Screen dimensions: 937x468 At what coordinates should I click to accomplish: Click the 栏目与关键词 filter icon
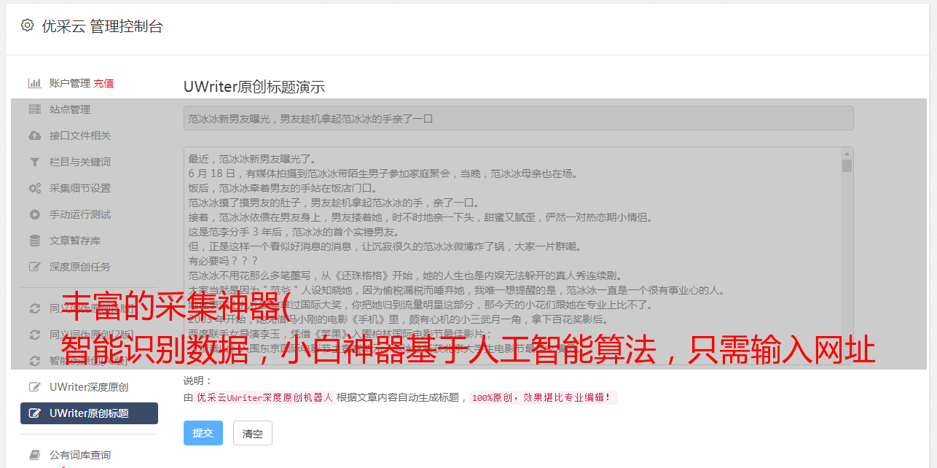coord(34,162)
